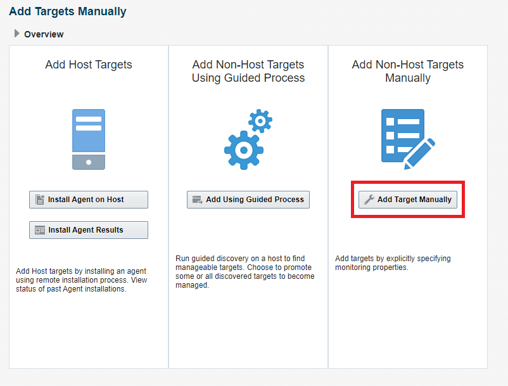Click the icon on Add Using Guided Process button
The height and width of the screenshot is (386, 508).
tap(198, 200)
